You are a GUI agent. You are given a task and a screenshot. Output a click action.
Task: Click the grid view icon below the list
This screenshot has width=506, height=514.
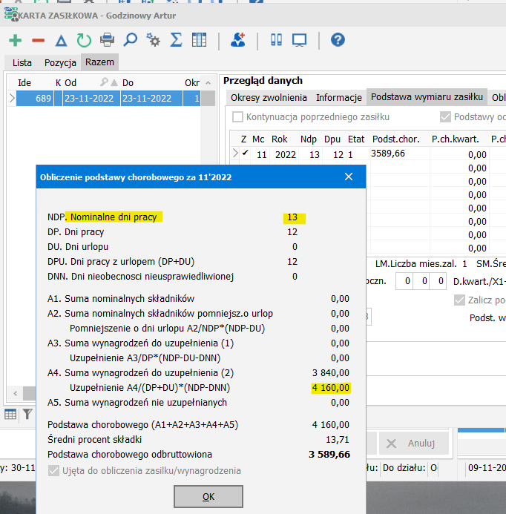click(x=10, y=415)
